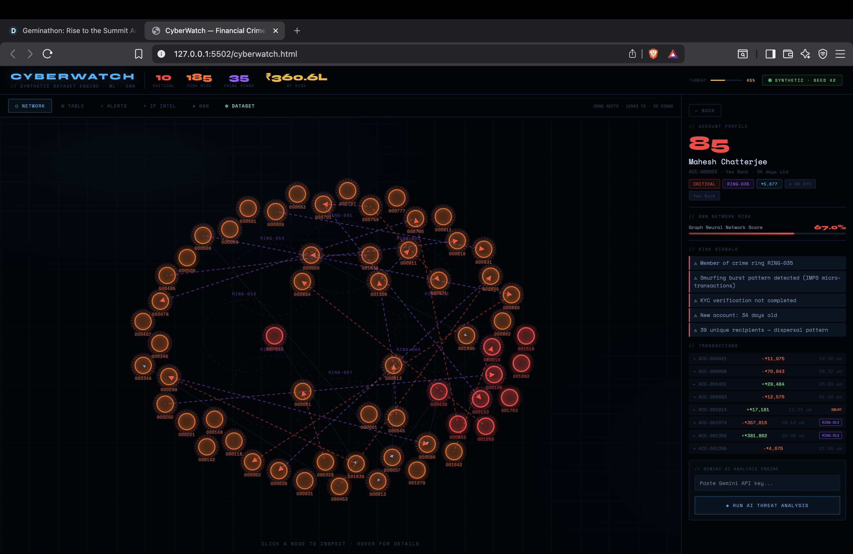Switch to the TABLE tab
The image size is (853, 554).
(x=73, y=106)
